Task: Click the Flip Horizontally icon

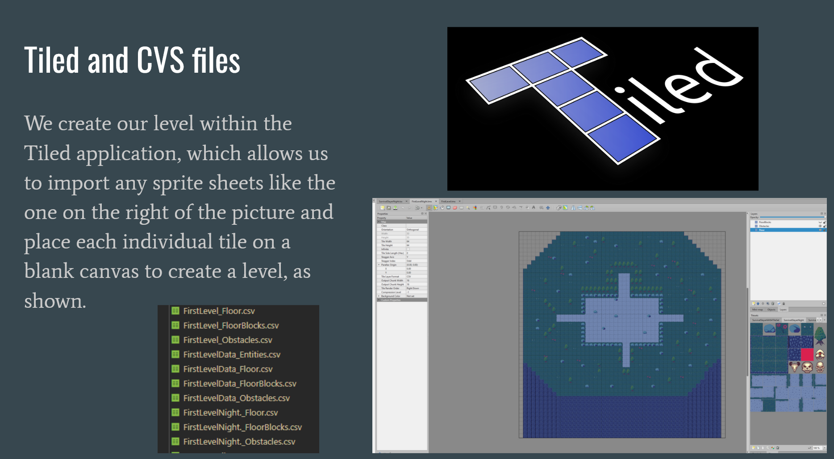Action: [x=573, y=208]
